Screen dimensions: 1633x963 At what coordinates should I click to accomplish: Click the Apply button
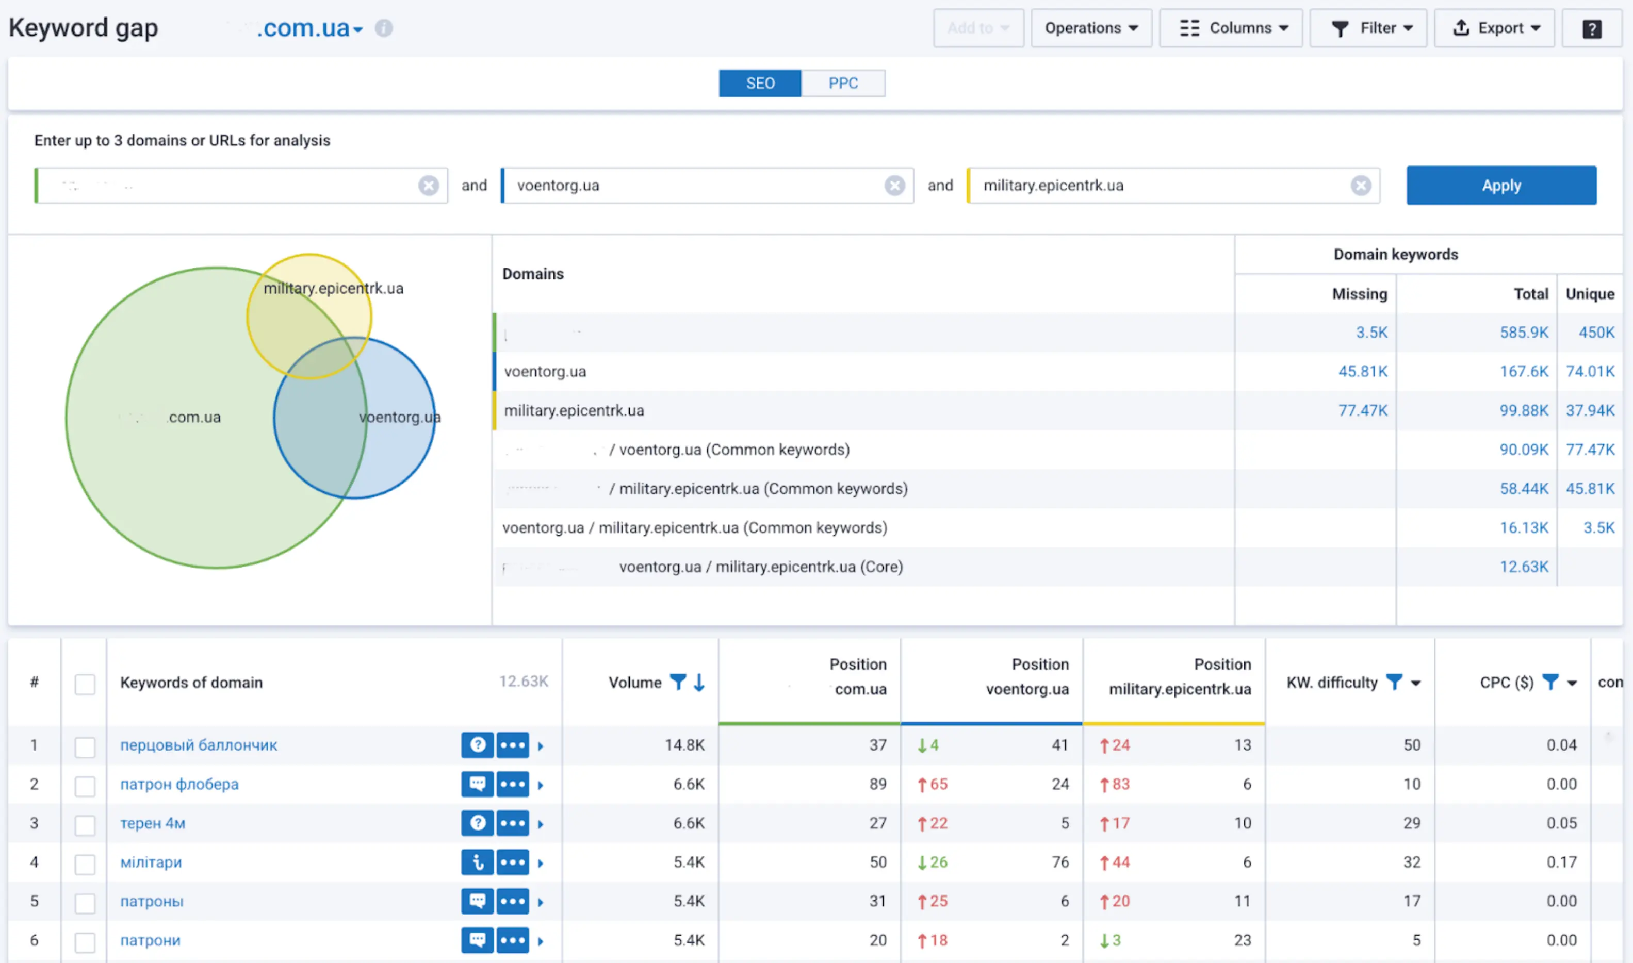point(1501,185)
